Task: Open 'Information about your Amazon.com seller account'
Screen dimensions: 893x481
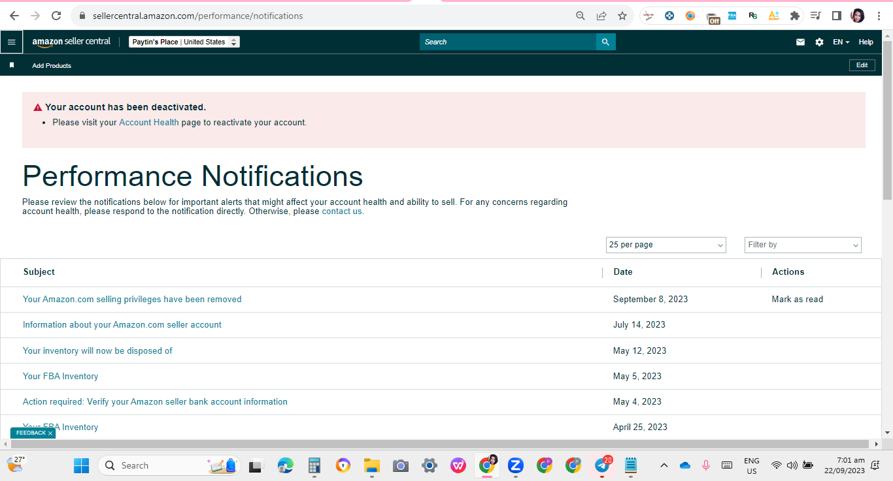Action: [122, 324]
